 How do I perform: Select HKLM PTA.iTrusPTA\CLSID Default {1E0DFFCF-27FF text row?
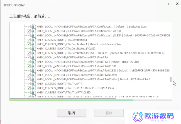[x=103, y=70]
